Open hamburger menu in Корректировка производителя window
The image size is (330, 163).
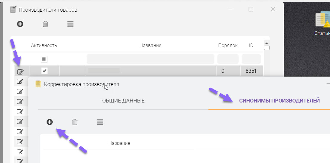point(100,122)
